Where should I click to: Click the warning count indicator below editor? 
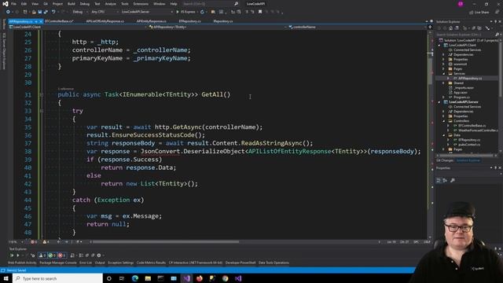46,242
